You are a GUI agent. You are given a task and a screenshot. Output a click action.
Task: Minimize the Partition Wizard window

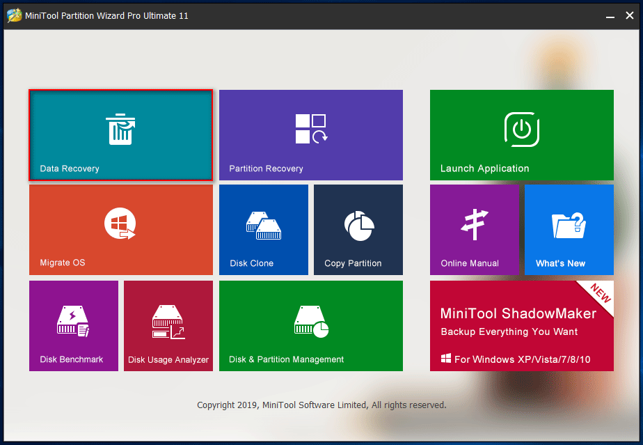coord(610,16)
